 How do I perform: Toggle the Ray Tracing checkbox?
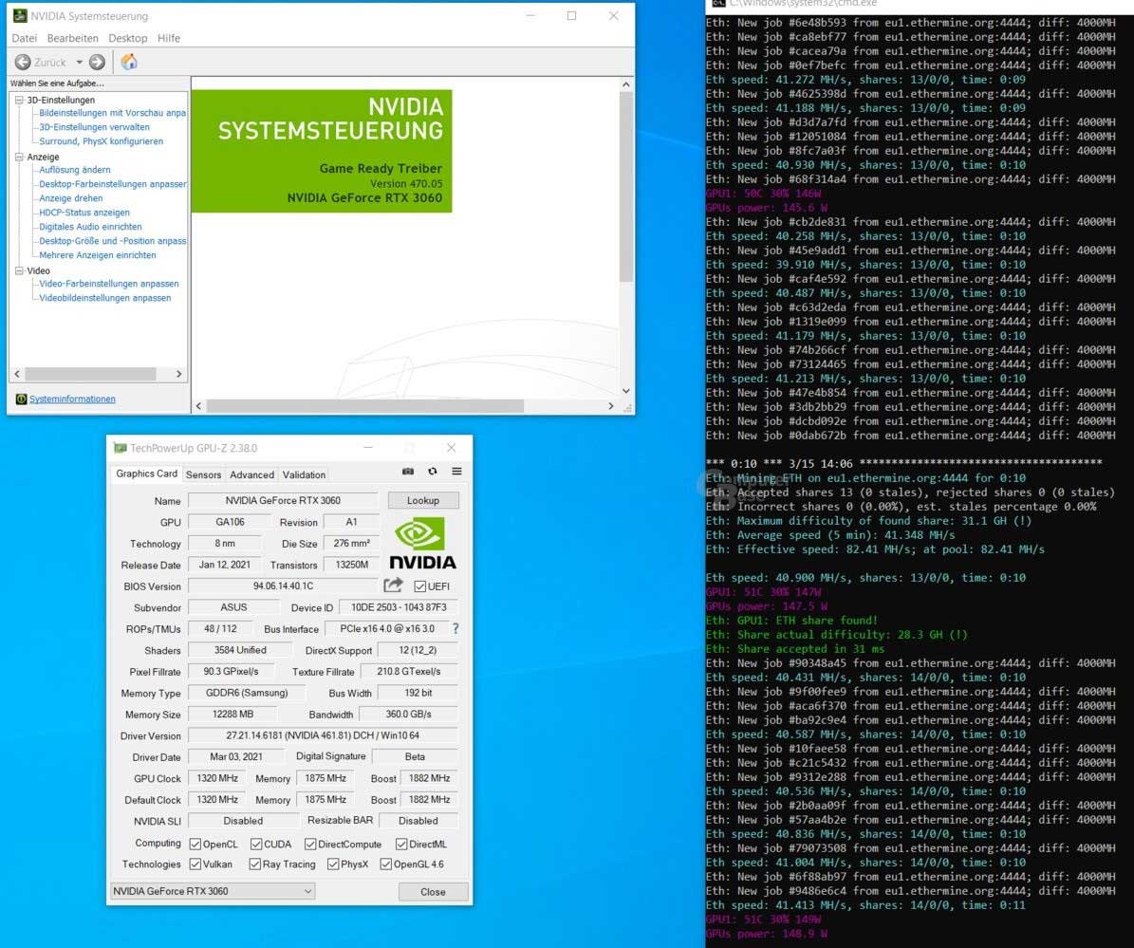coord(254,864)
